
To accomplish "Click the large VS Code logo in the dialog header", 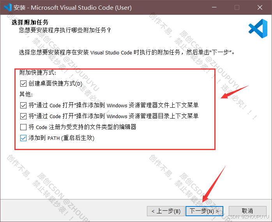I will click(258, 28).
